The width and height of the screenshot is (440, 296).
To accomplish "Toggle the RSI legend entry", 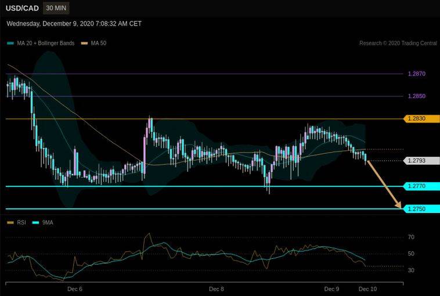I will (x=17, y=222).
